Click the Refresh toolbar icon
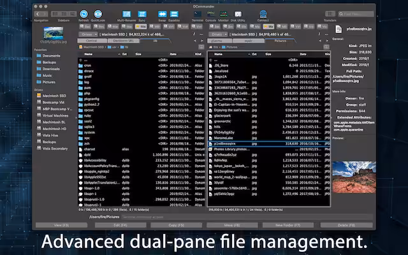The width and height of the screenshot is (408, 255). click(84, 13)
